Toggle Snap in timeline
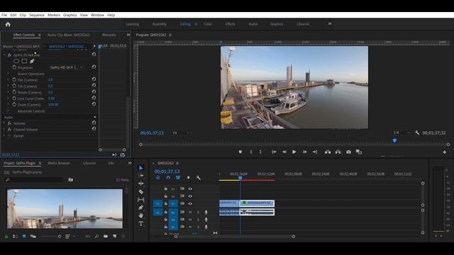Screen dimensions: 454x255 click(168, 178)
